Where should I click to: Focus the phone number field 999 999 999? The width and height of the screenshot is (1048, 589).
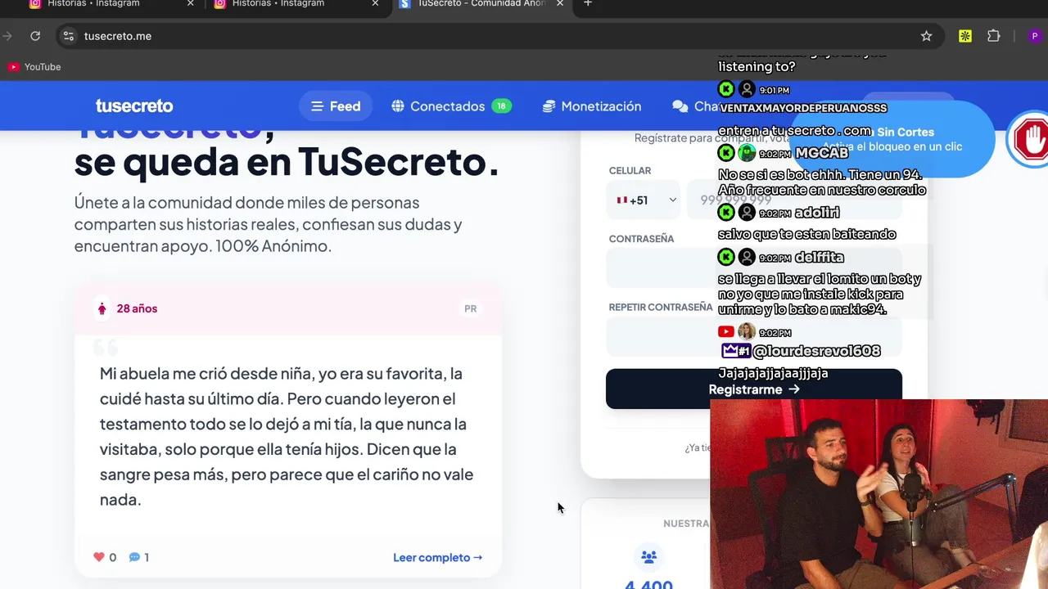794,200
